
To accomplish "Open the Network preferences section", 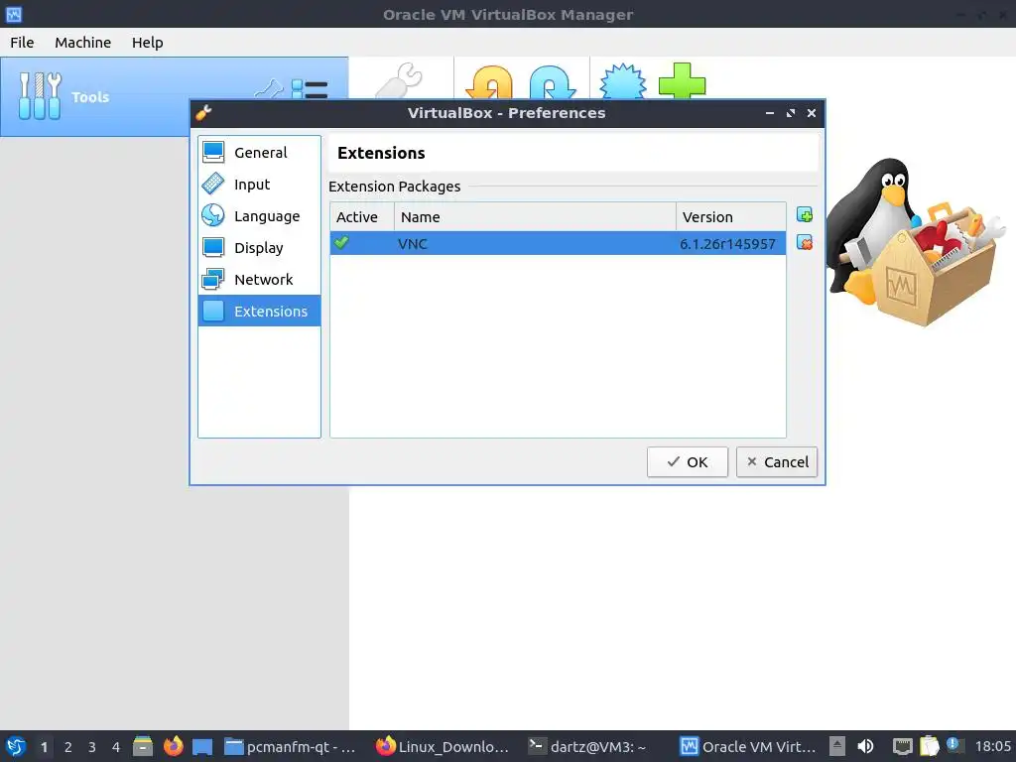I will [x=259, y=279].
